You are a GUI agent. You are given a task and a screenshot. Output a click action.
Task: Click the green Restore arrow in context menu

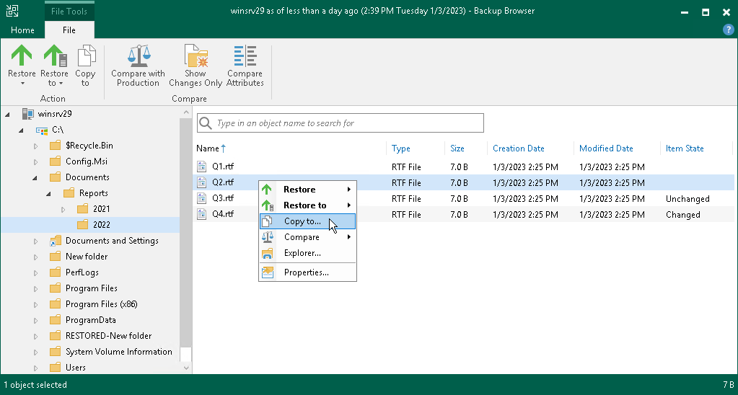click(x=267, y=190)
